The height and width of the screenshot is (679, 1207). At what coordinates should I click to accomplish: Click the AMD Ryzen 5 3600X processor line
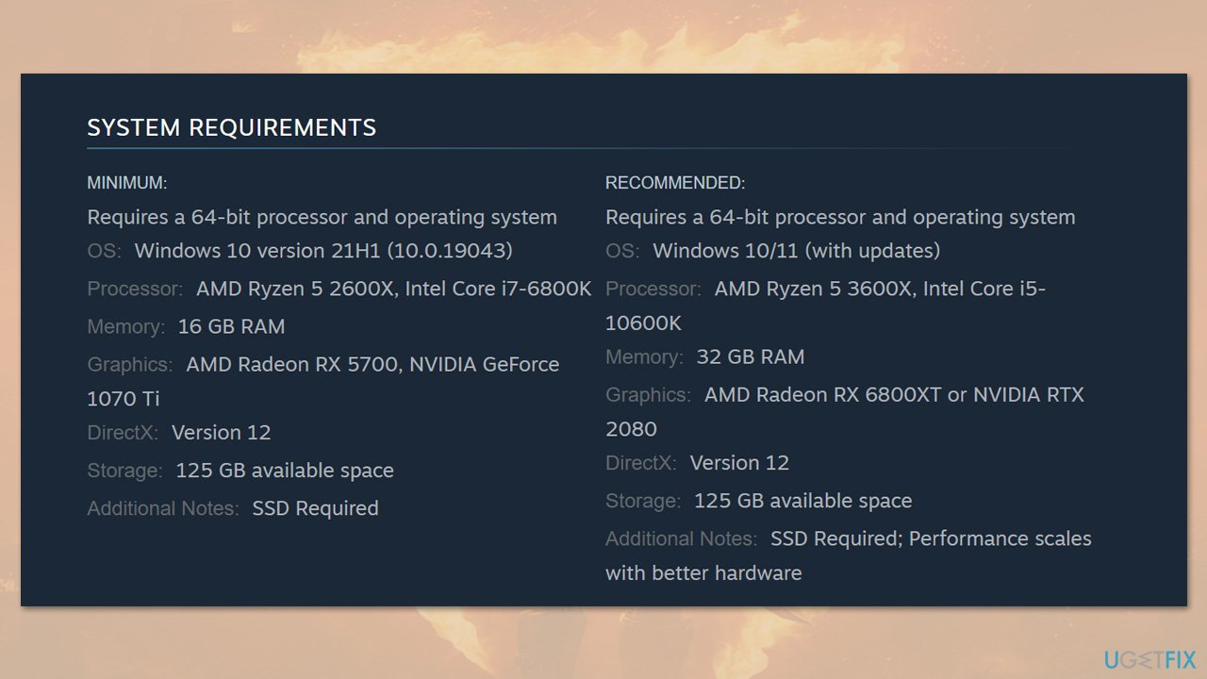click(x=879, y=289)
